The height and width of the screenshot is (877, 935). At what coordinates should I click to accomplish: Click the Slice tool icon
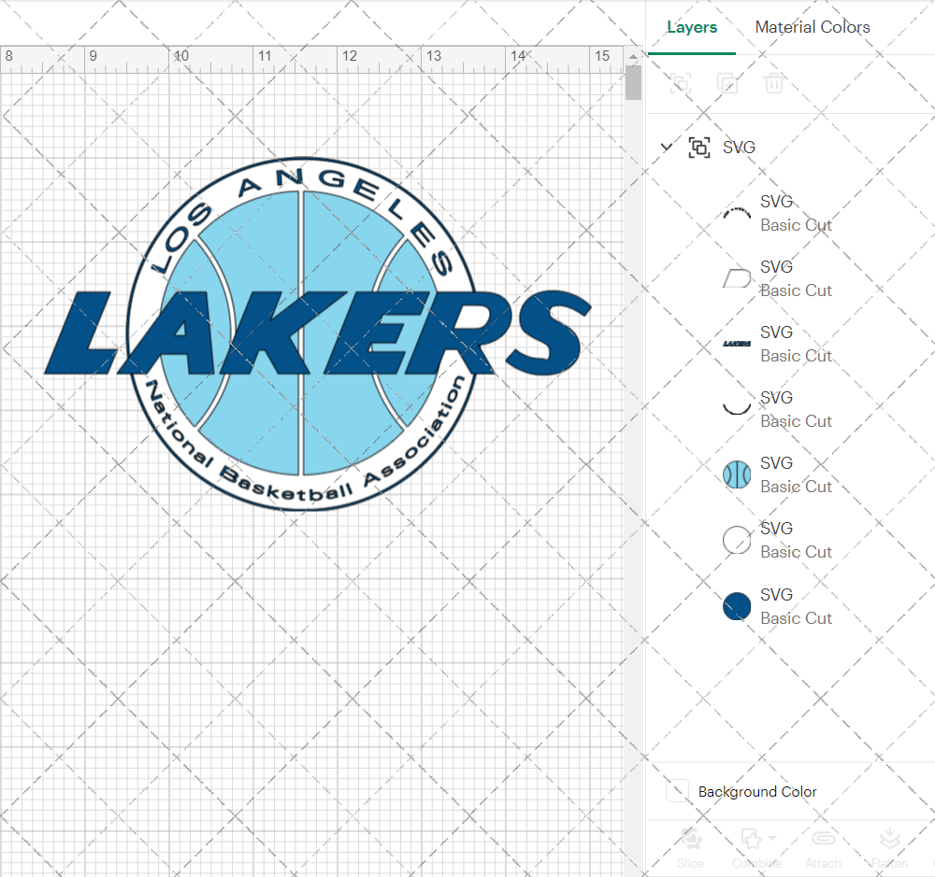click(x=691, y=839)
